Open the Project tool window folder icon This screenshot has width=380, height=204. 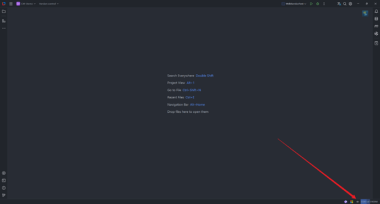[4, 12]
